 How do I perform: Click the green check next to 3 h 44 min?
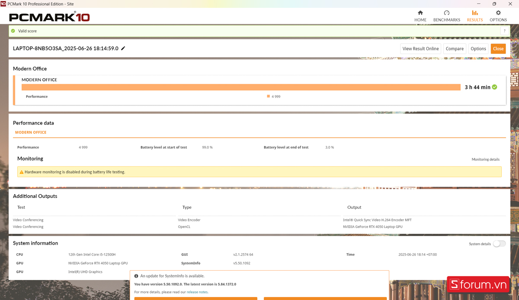(494, 87)
